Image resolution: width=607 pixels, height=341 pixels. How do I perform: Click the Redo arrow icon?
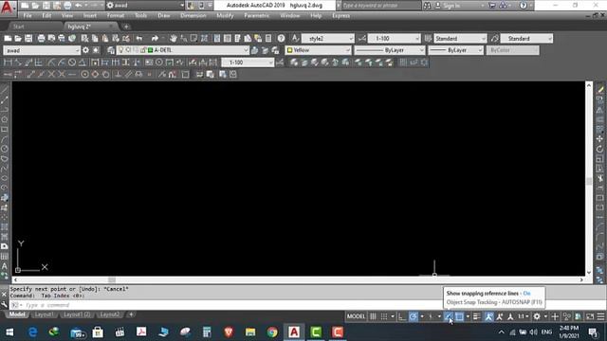pyautogui.click(x=155, y=38)
